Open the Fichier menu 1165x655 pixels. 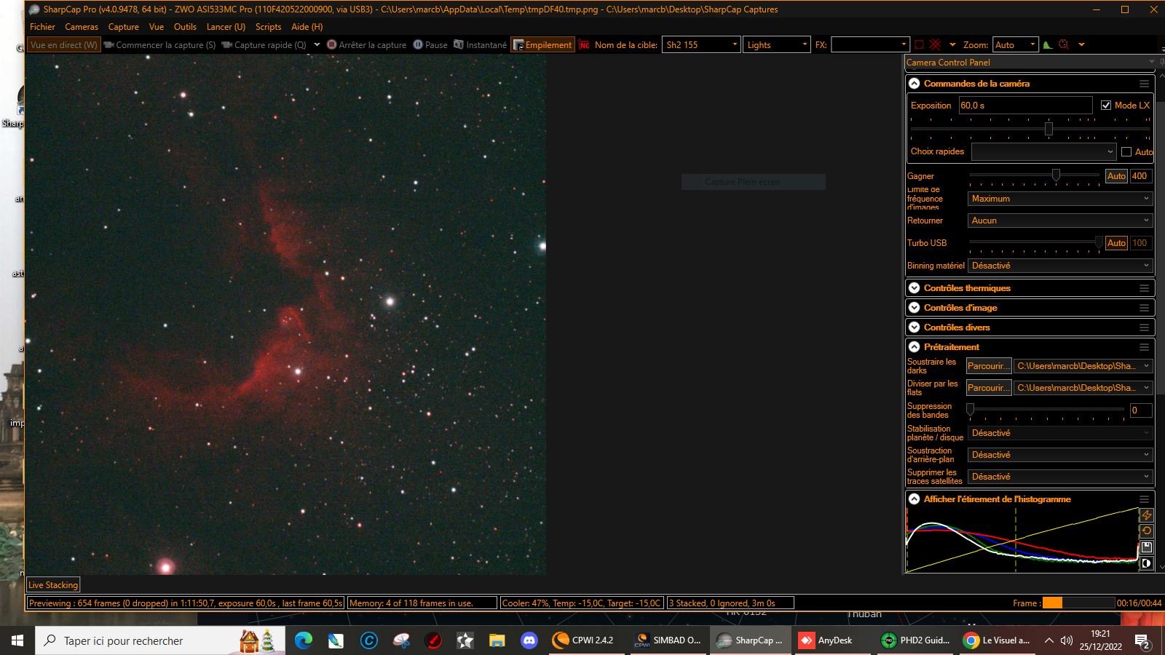pos(42,27)
